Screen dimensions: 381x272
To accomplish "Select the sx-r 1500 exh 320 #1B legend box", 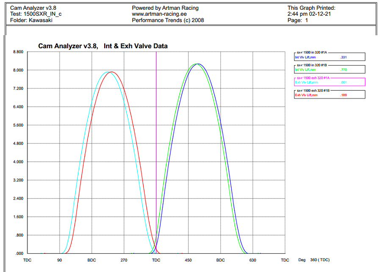I will (x=329, y=94).
